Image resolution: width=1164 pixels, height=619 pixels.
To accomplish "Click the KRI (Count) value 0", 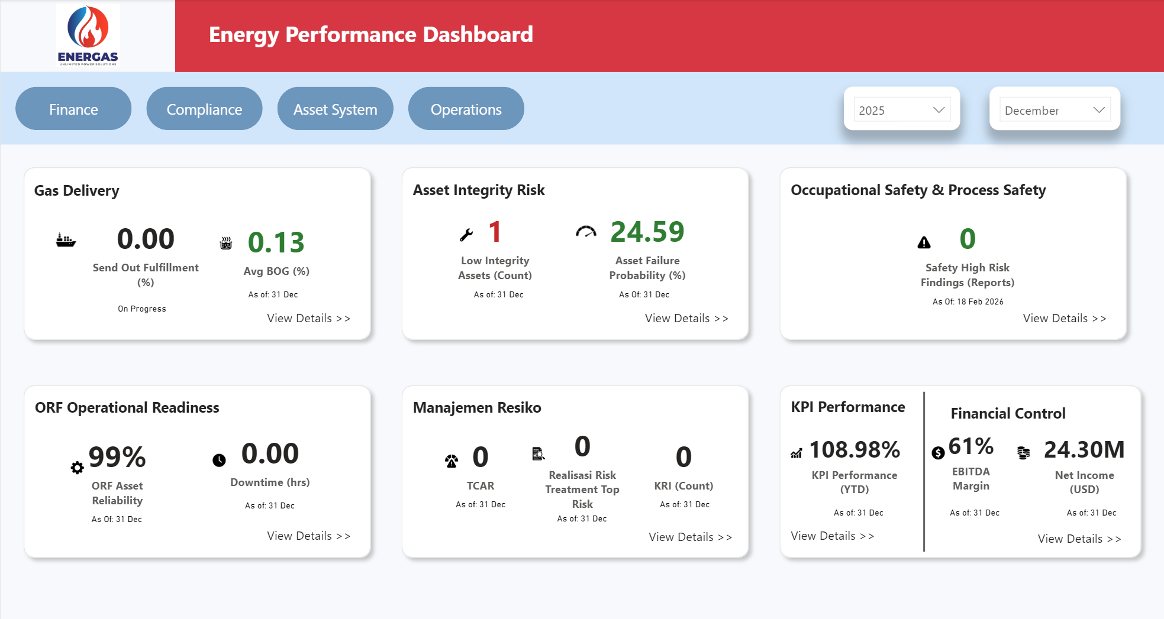I will pyautogui.click(x=683, y=457).
